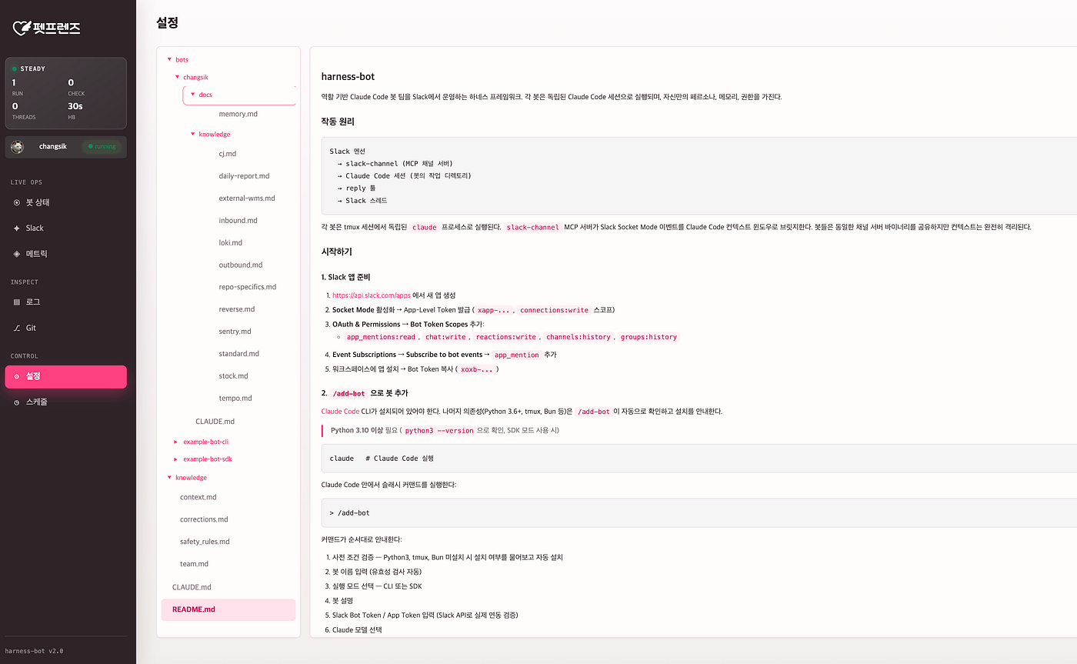Open sentry.md
The height and width of the screenshot is (664, 1077).
click(x=235, y=332)
